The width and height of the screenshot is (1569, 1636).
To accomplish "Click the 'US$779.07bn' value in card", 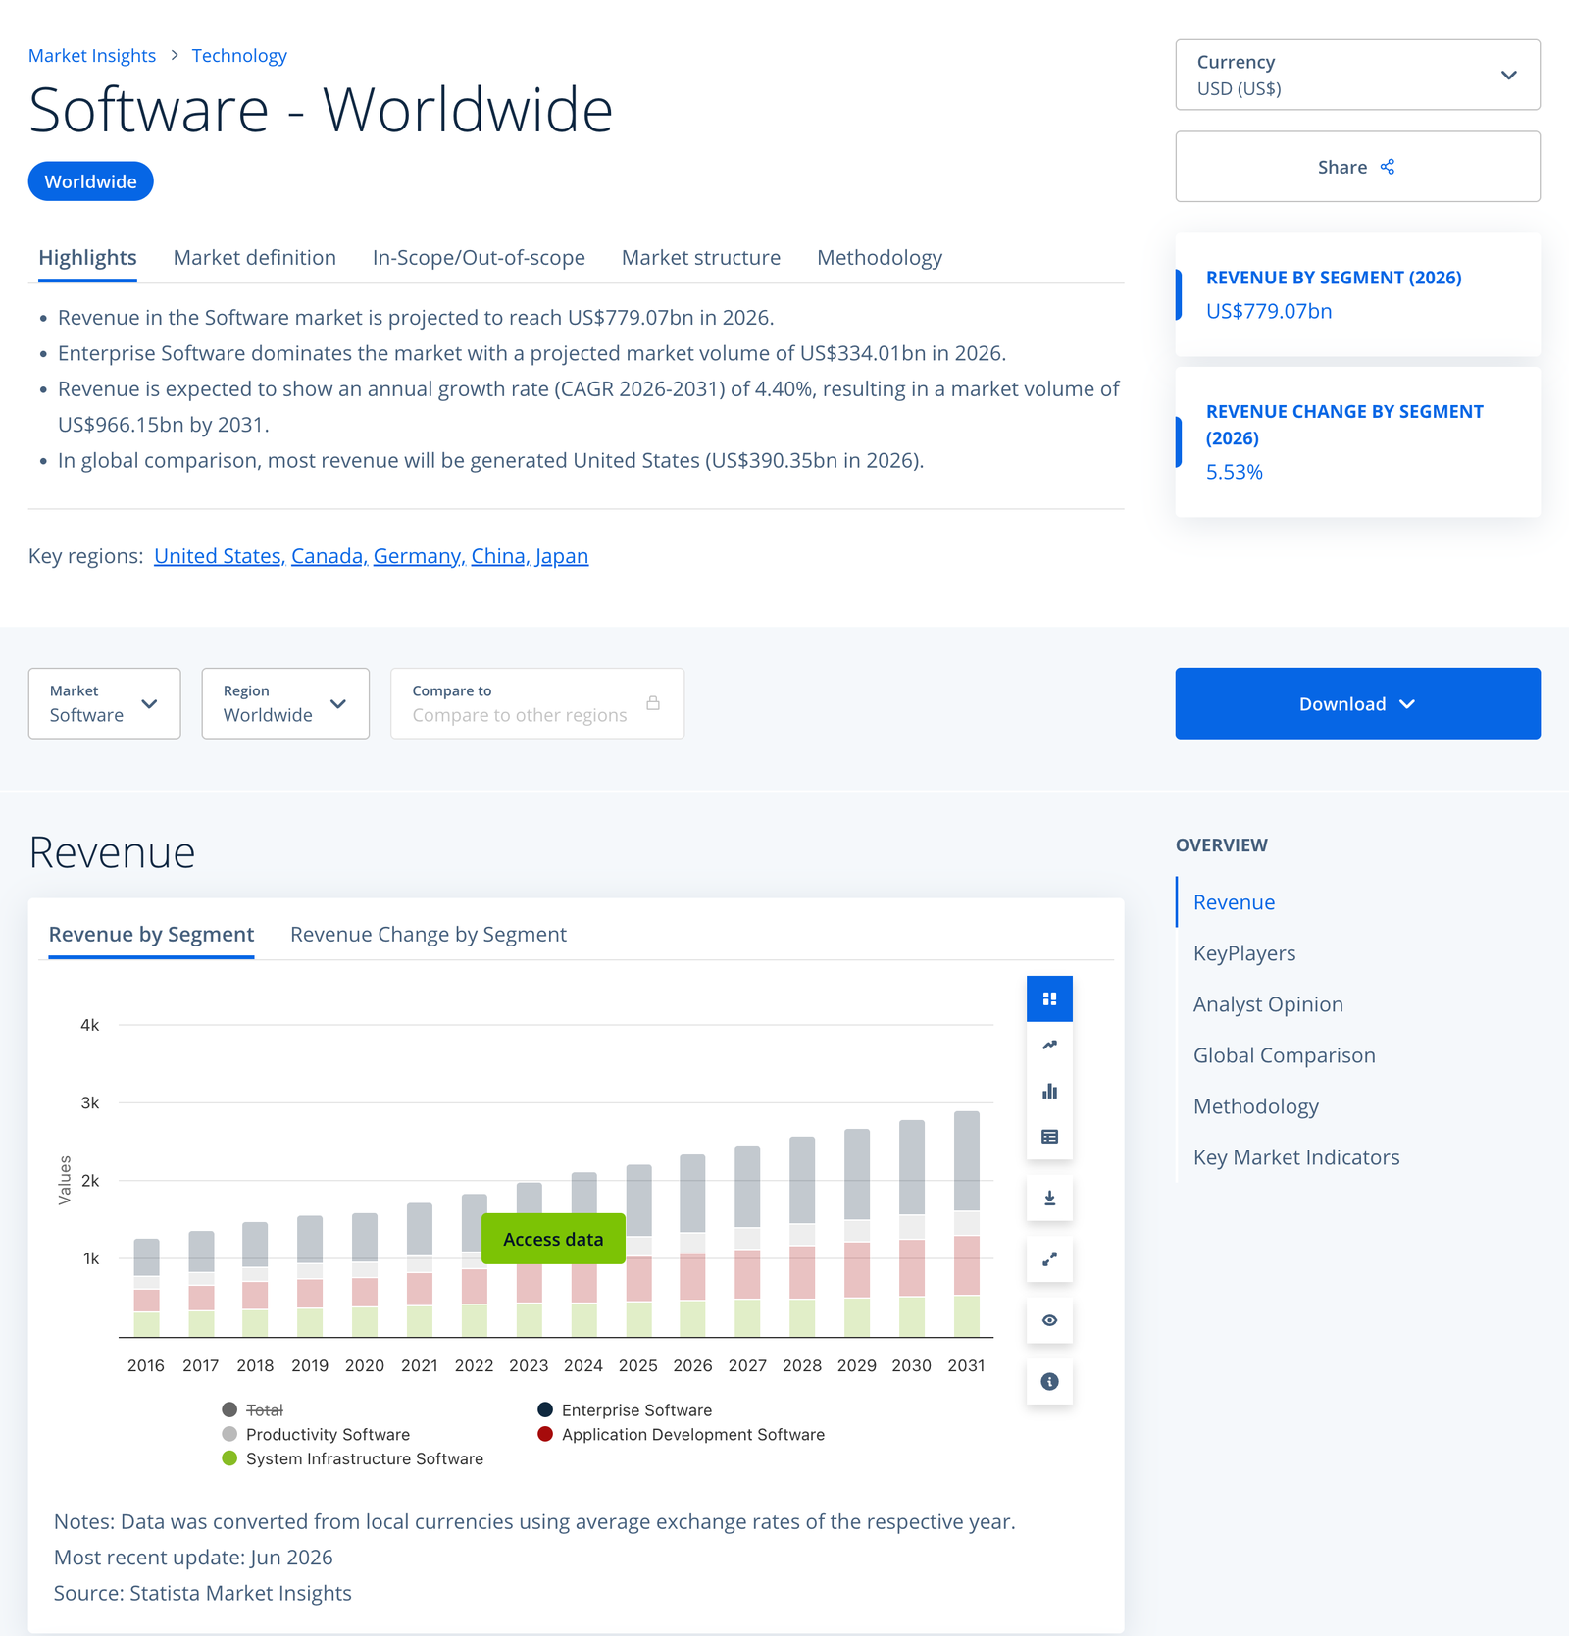I will tap(1269, 311).
